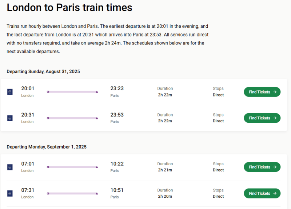
Task: Click the London to Paris train times heading
Action: (x=69, y=8)
